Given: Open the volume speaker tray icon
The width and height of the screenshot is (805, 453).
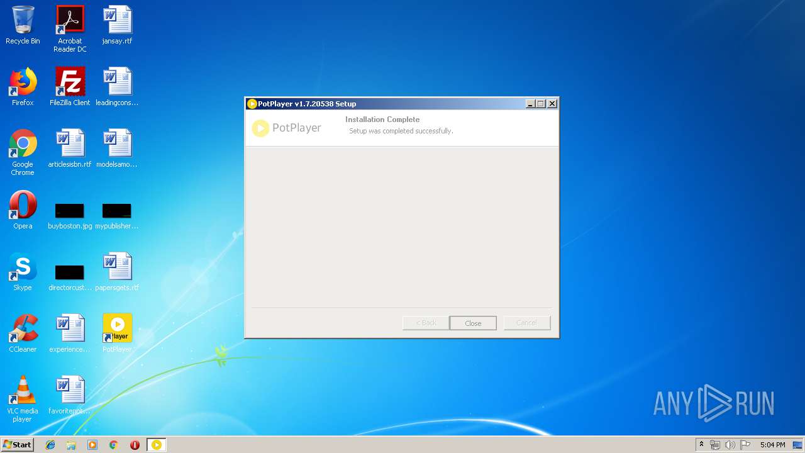Looking at the screenshot, I should [x=730, y=445].
